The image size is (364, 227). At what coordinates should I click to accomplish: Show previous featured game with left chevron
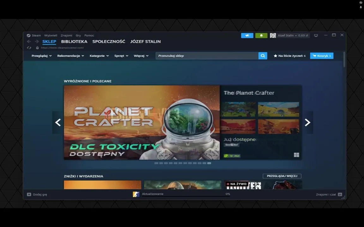point(58,122)
